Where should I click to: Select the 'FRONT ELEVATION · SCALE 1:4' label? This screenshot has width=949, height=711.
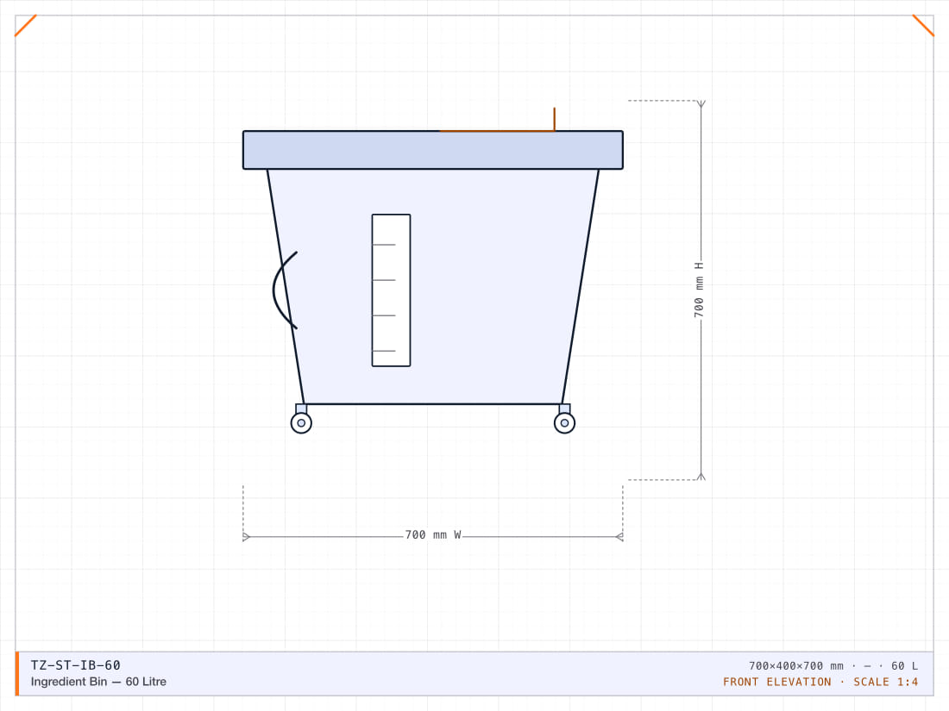point(820,682)
